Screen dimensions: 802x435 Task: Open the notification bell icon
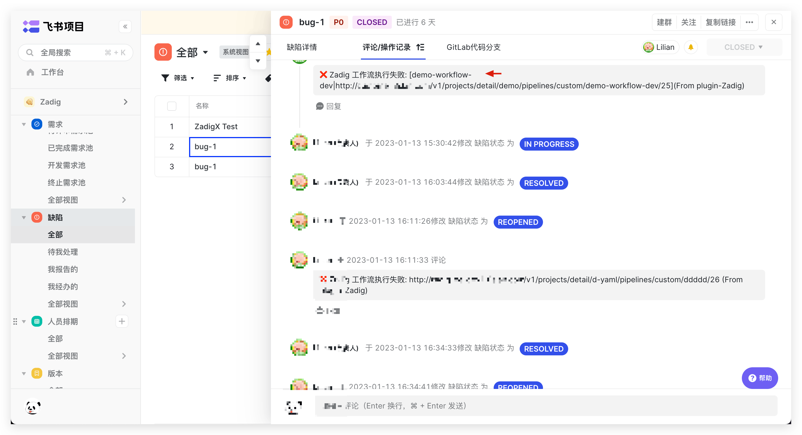tap(691, 47)
